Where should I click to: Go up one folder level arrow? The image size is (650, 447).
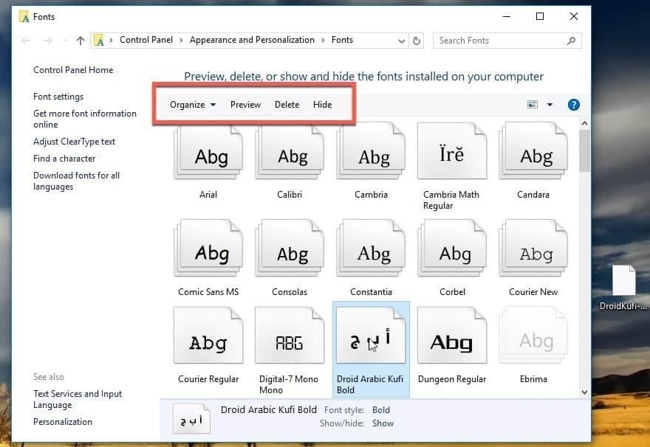tap(81, 41)
